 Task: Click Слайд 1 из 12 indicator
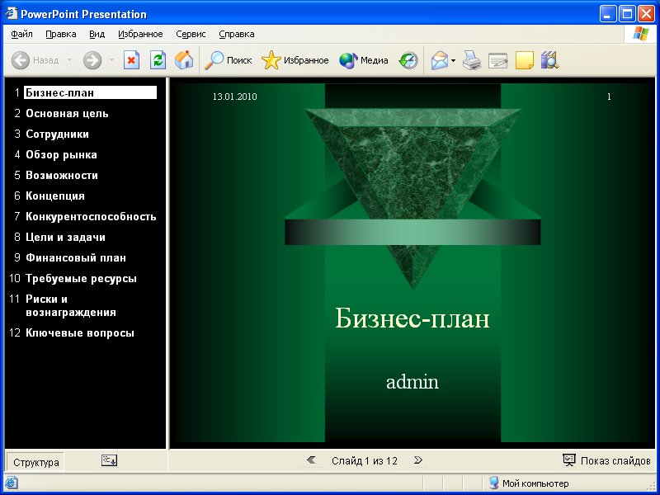(x=365, y=461)
